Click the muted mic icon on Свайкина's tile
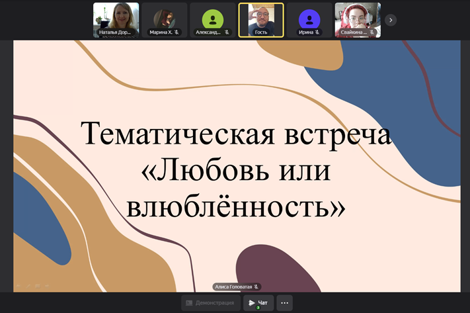Viewport: 470px width, 313px height. [x=372, y=32]
